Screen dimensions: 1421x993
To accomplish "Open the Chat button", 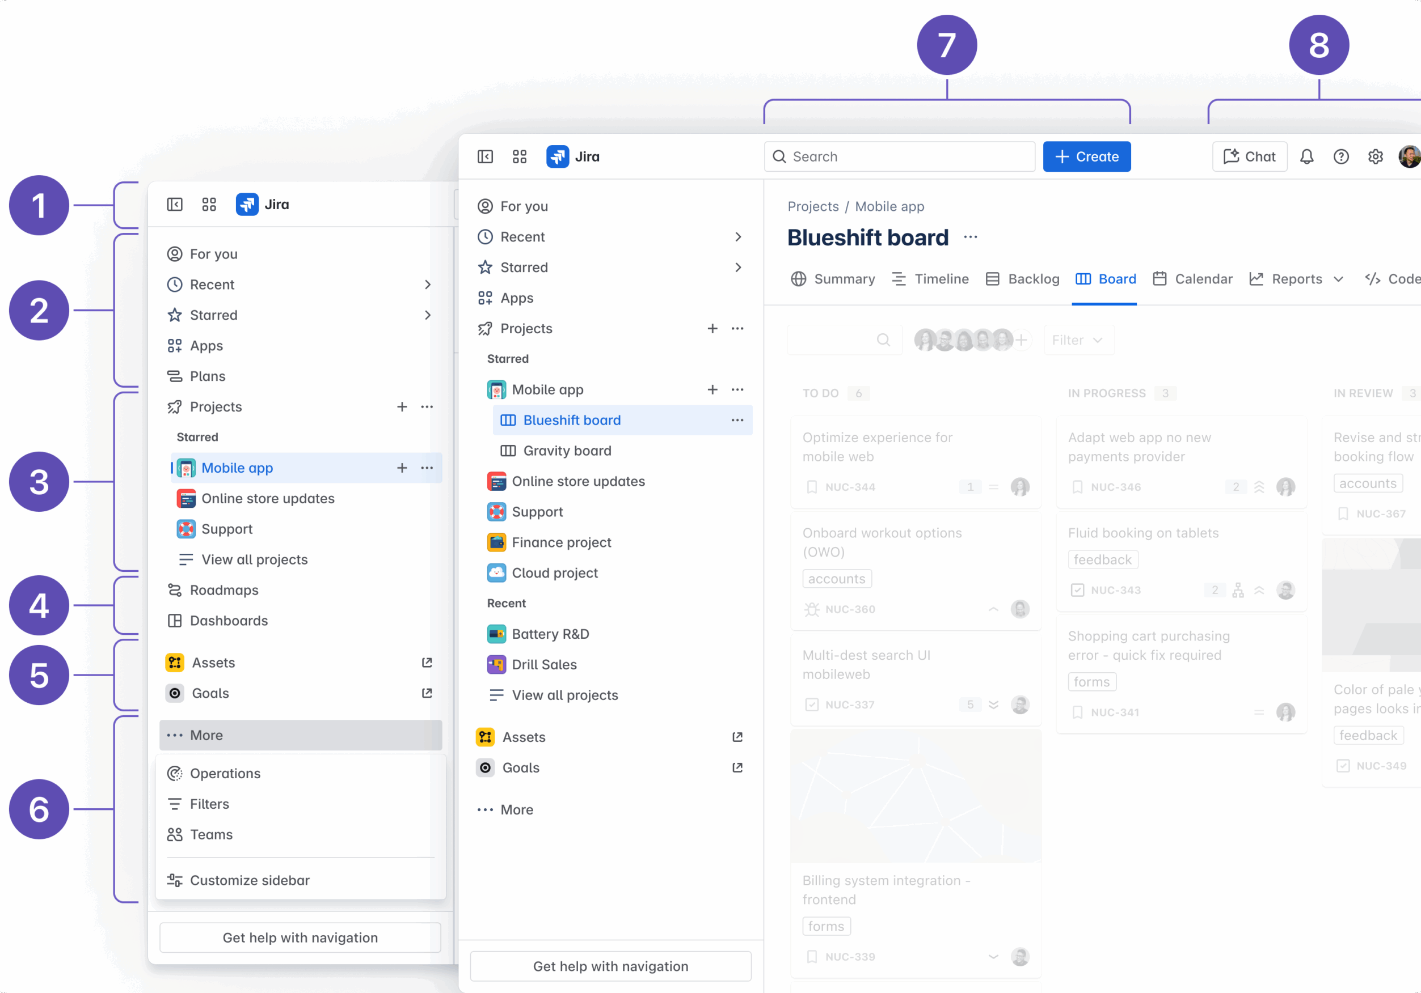I will [1249, 156].
